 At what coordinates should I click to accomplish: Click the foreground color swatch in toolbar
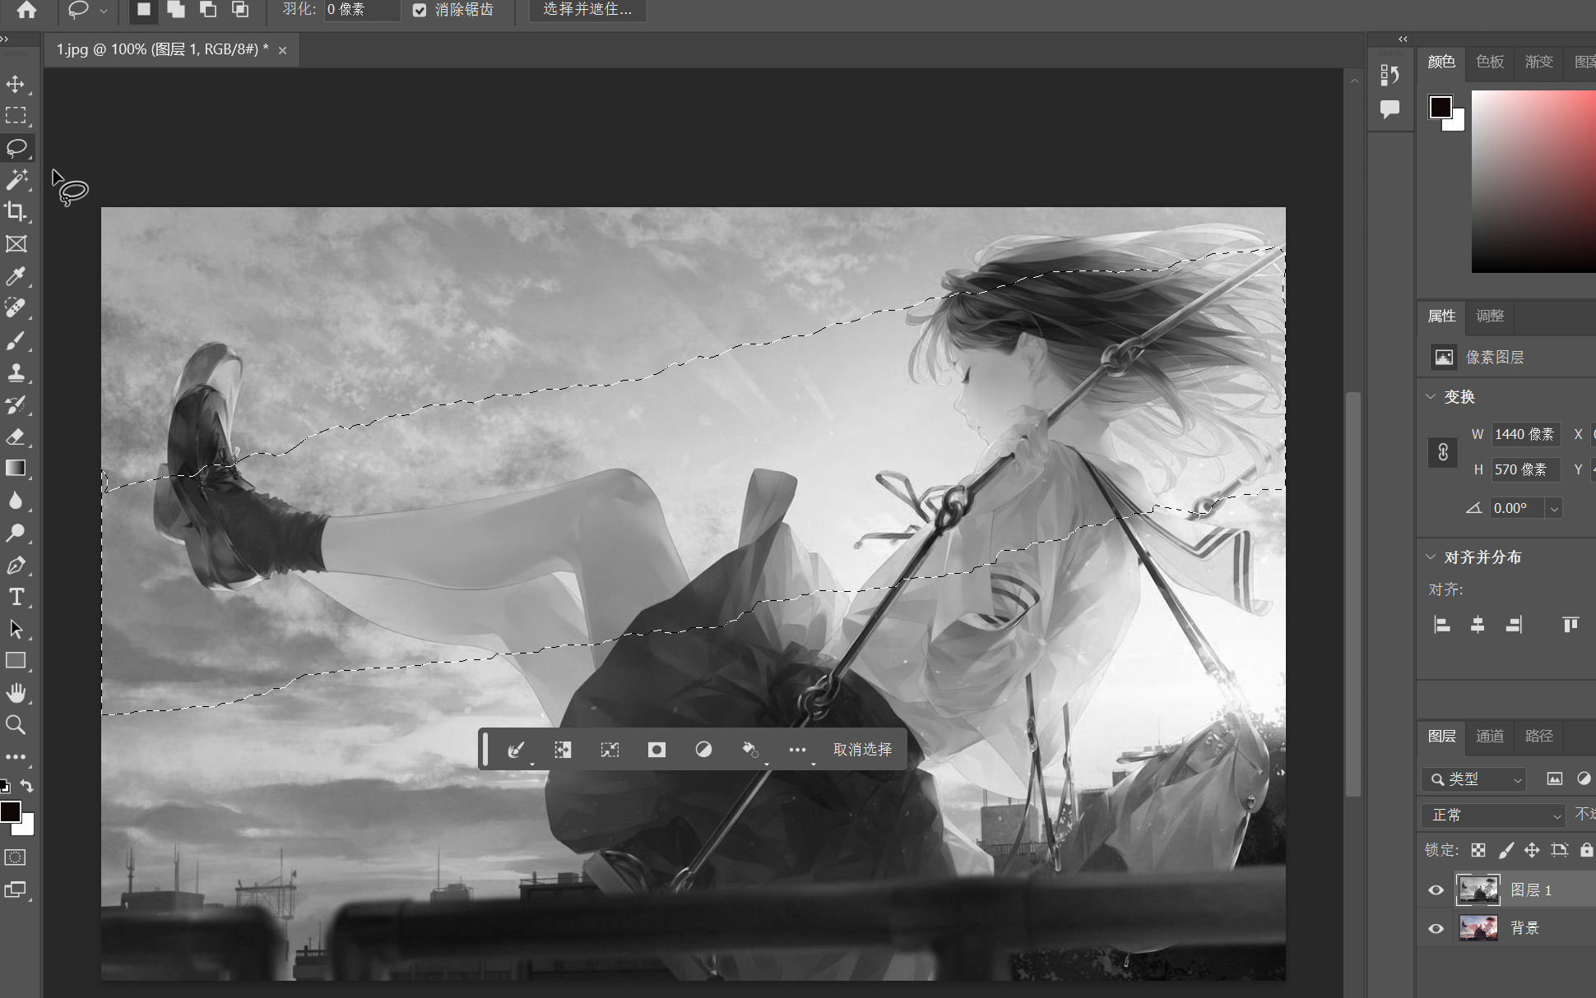pos(9,811)
